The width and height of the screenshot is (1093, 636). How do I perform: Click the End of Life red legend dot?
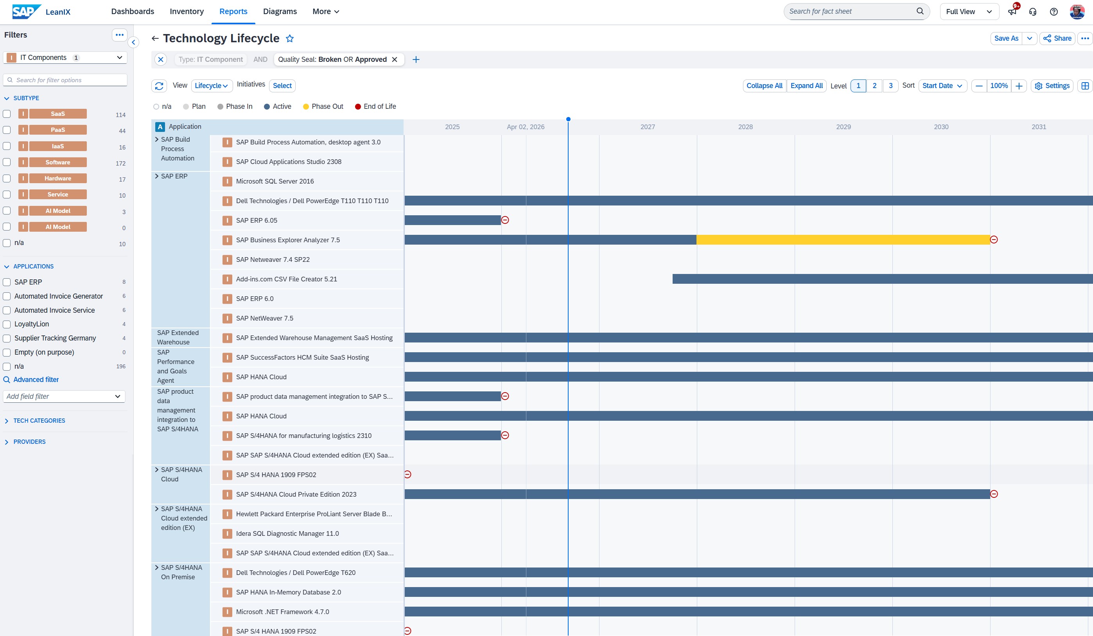coord(358,107)
